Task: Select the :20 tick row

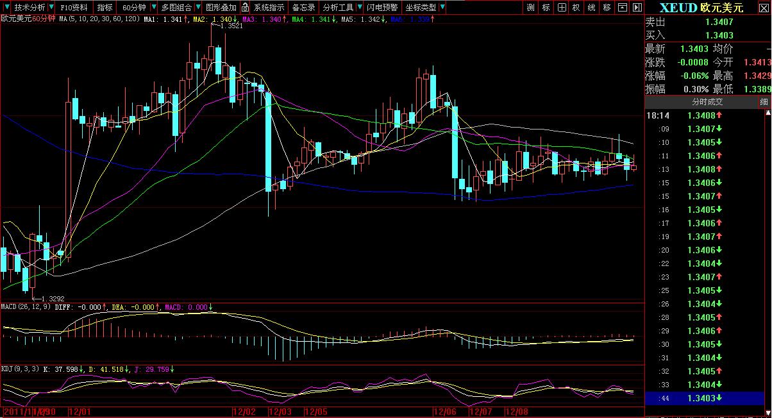Action: click(x=704, y=250)
